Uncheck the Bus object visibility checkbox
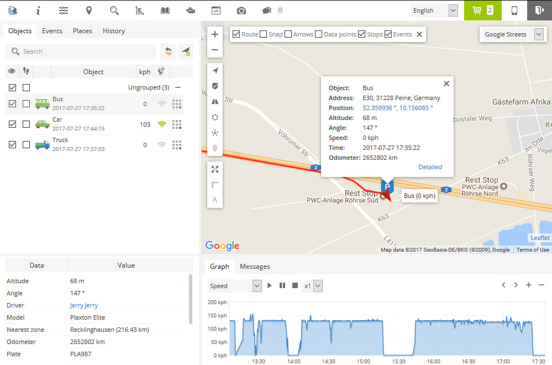Image resolution: width=552 pixels, height=365 pixels. [x=12, y=103]
